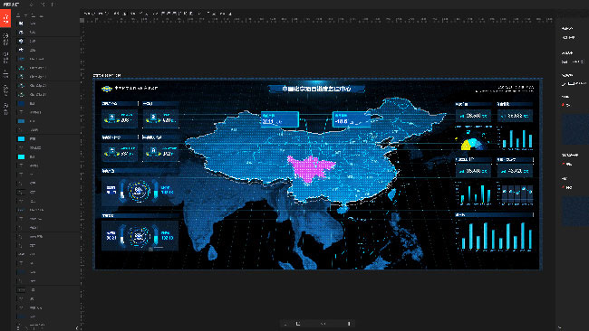This screenshot has width=589, height=331.
Task: Click the left cyan callout box on the map
Action: click(x=280, y=119)
